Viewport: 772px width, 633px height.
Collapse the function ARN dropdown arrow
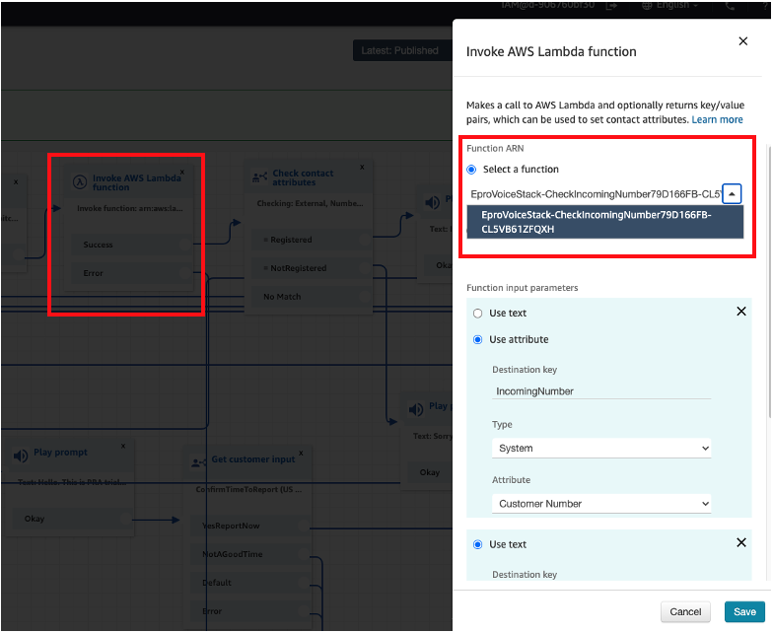(732, 194)
